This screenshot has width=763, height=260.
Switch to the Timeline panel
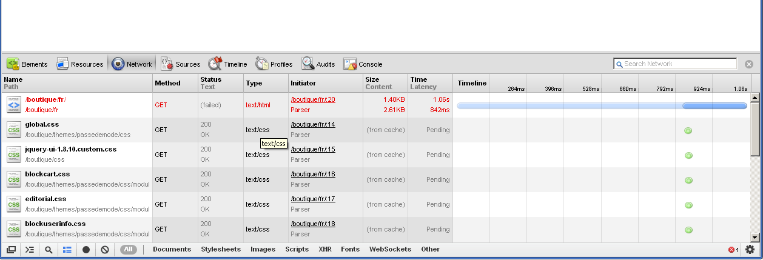[x=228, y=64]
